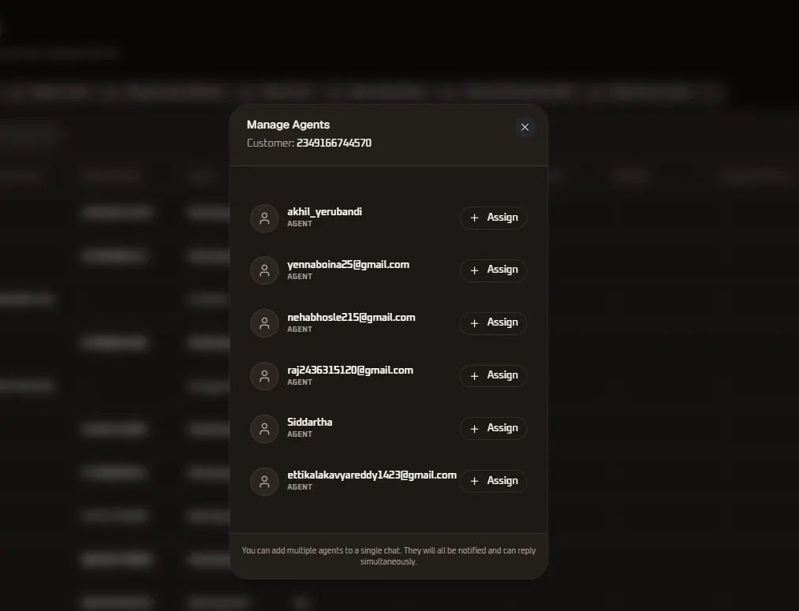Screen dimensions: 799x611
Task: Select the customer number 2349166744570
Action: pos(334,143)
